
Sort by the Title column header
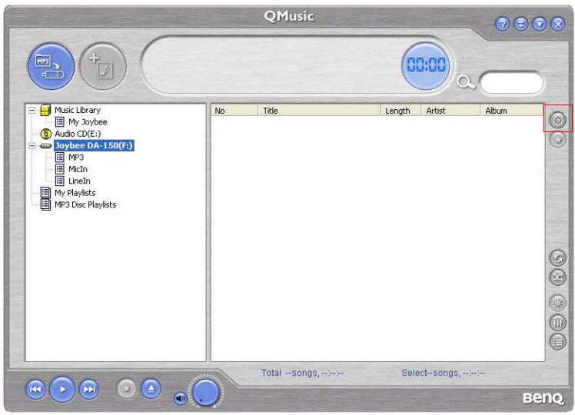click(x=319, y=111)
